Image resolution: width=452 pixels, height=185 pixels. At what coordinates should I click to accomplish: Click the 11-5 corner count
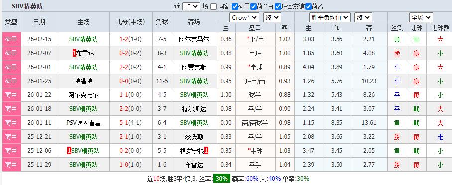(162, 81)
